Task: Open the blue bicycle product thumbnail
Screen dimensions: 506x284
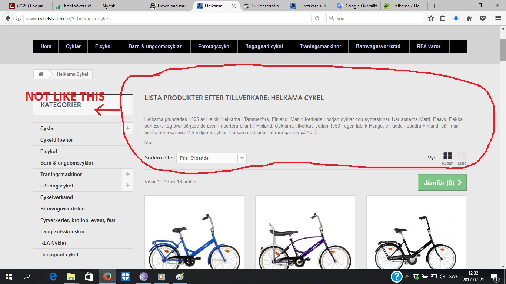Action: (x=194, y=232)
